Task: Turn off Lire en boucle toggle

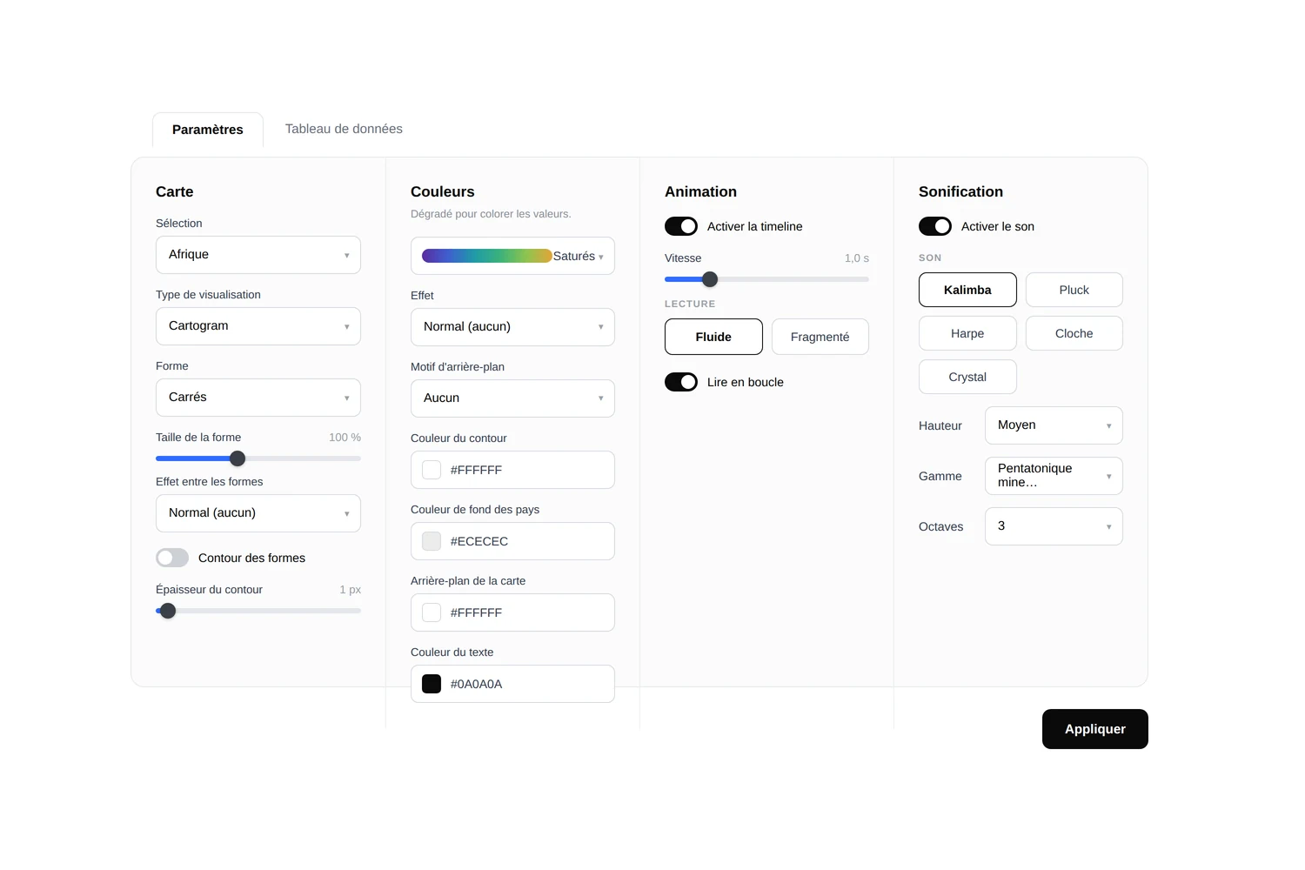Action: pos(681,382)
